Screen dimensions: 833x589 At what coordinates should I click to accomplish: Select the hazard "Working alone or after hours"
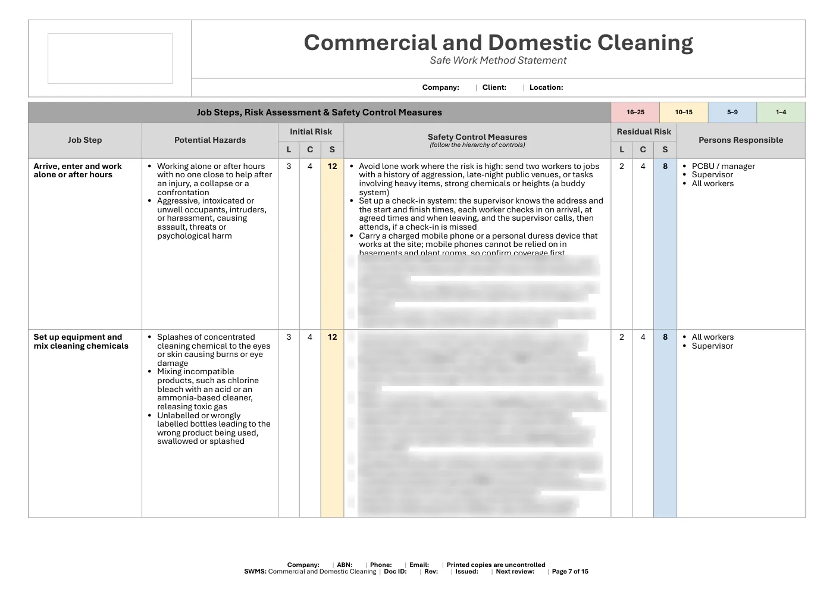pyautogui.click(x=214, y=179)
